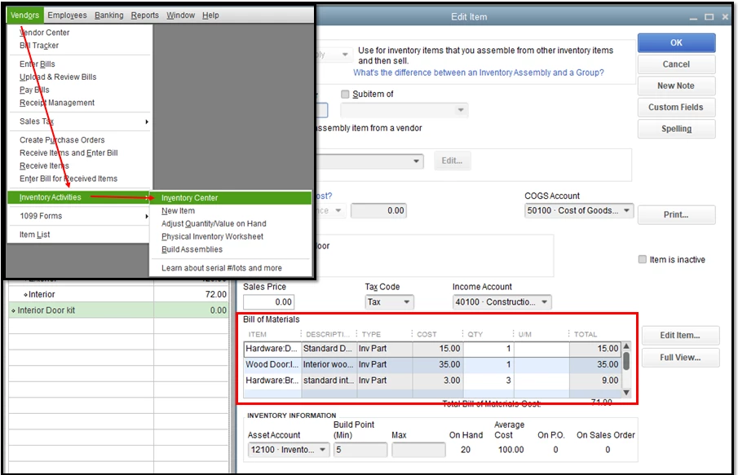Click the Bill of Materials scrollbar thumb

click(626, 361)
